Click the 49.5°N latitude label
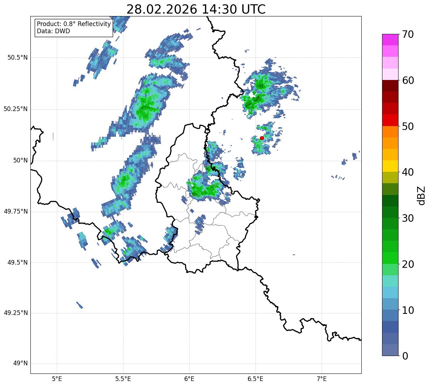The image size is (430, 386). (x=18, y=262)
